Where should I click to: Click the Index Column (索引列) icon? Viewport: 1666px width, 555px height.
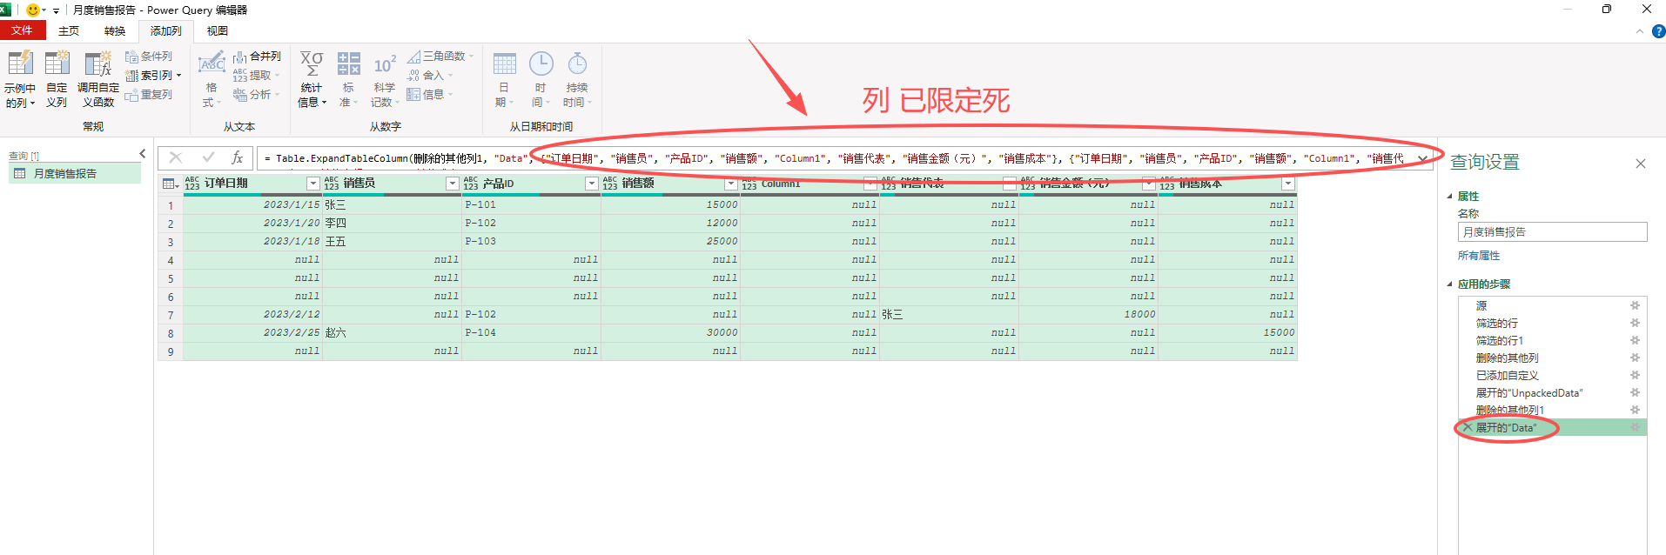click(x=132, y=76)
